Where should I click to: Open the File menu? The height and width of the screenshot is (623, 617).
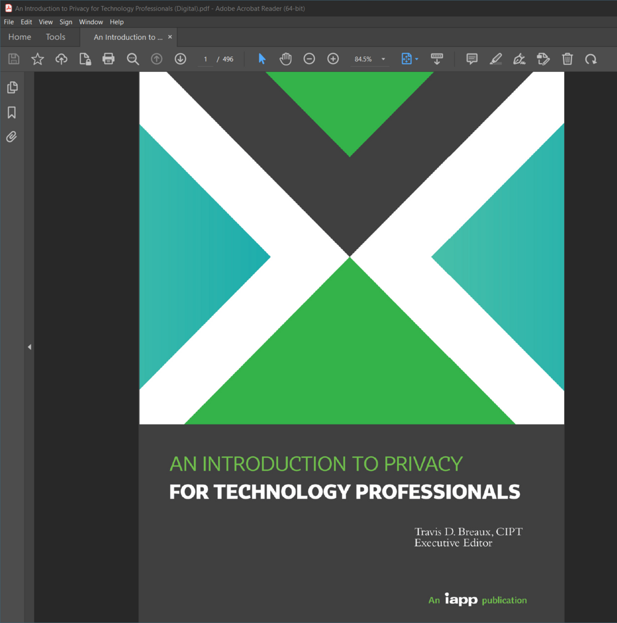9,22
